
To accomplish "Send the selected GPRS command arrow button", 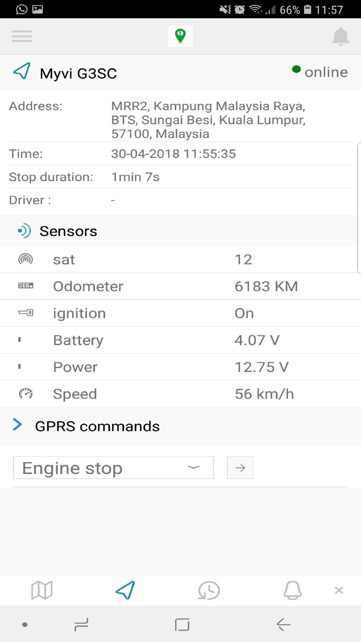I will [x=240, y=467].
